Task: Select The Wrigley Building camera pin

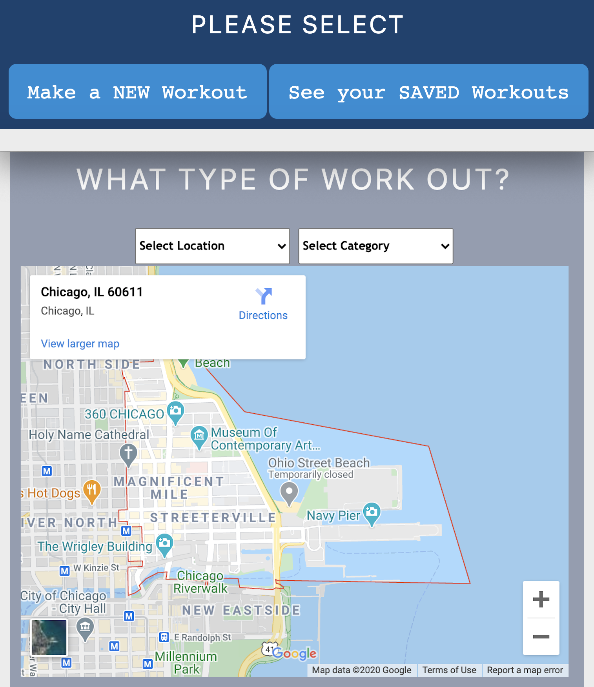Action: [x=164, y=545]
